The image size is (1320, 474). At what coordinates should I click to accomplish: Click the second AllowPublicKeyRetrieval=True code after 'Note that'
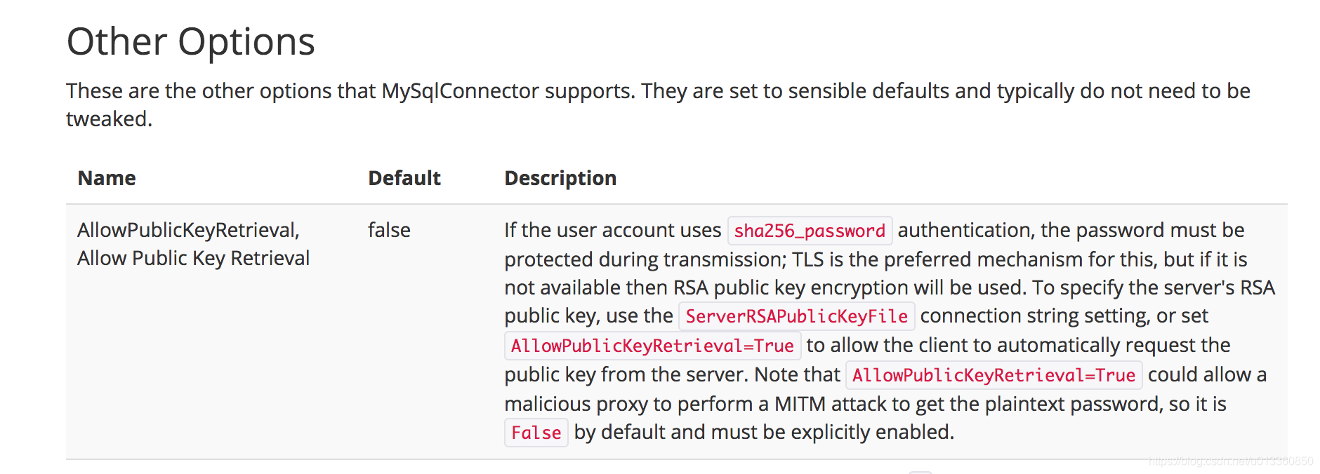(x=994, y=375)
